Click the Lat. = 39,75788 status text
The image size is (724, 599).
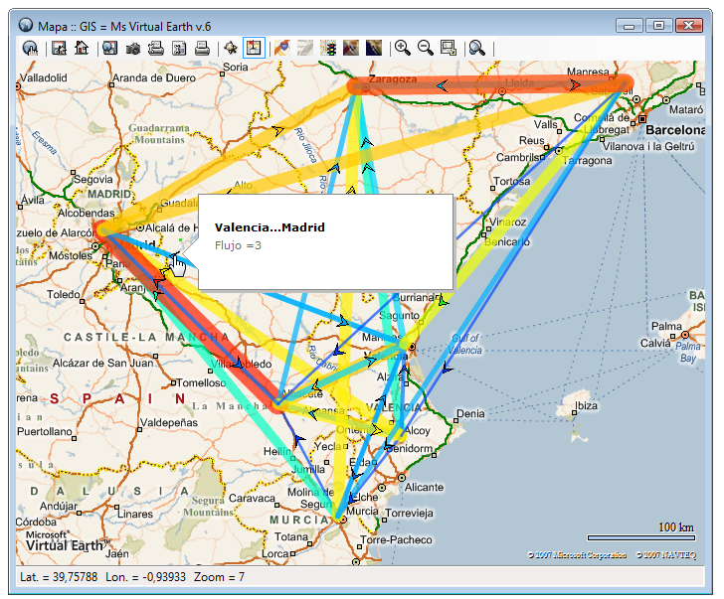pyautogui.click(x=59, y=577)
